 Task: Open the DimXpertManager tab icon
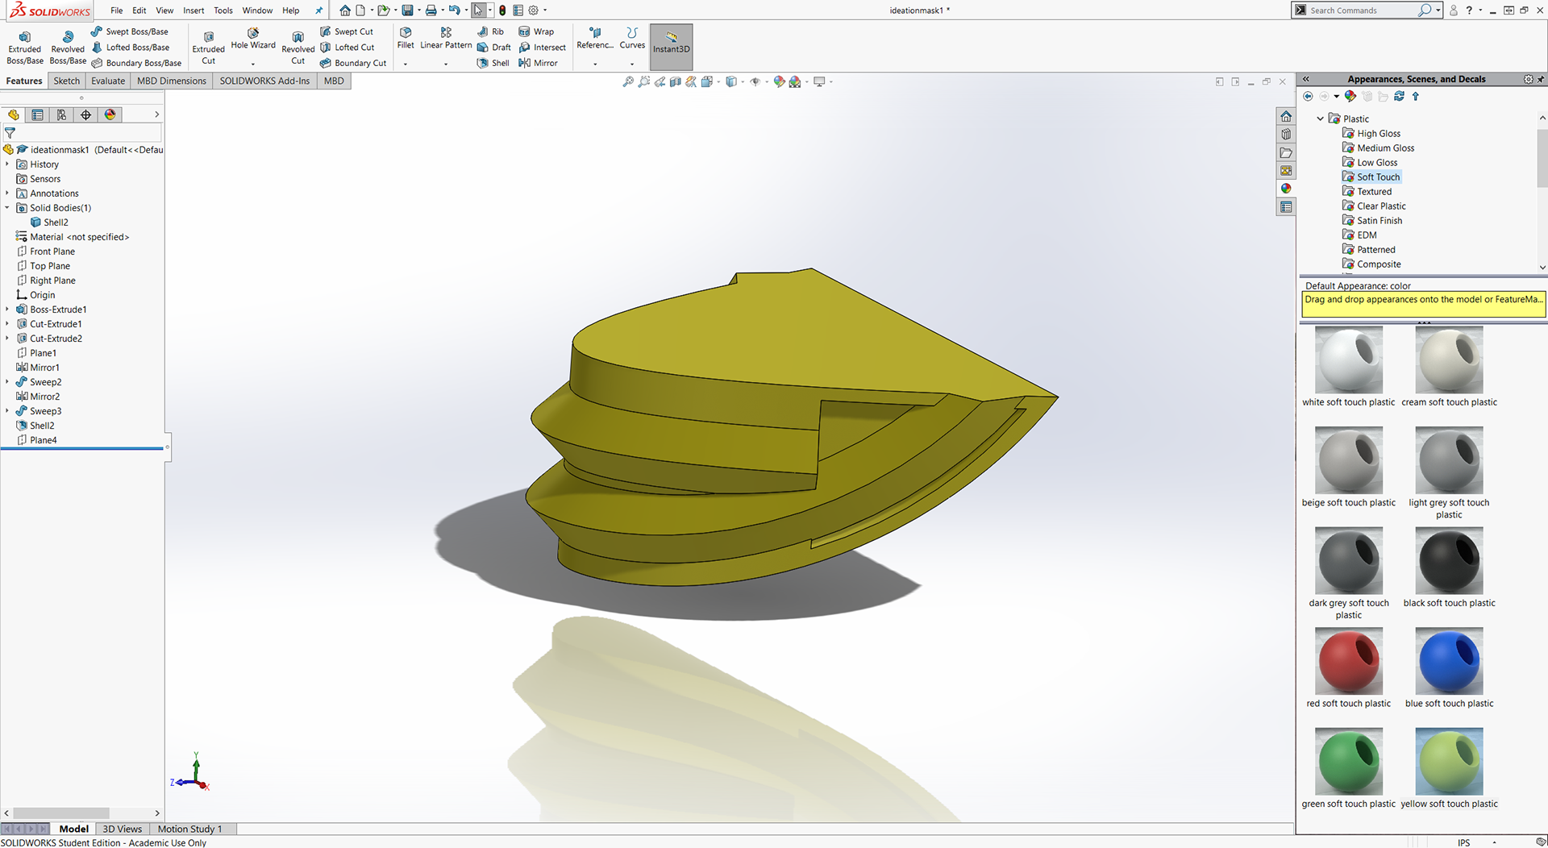click(x=85, y=115)
